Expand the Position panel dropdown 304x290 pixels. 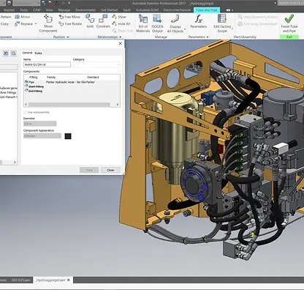pyautogui.click(x=68, y=37)
